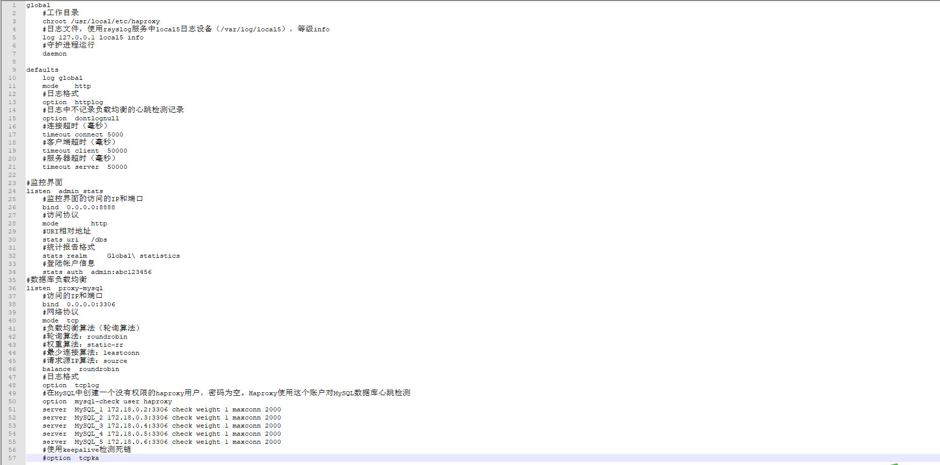
Task: Click gutter line number 36
Action: (x=12, y=288)
